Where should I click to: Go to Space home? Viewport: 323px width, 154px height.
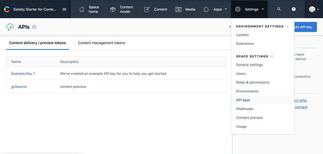(x=89, y=9)
